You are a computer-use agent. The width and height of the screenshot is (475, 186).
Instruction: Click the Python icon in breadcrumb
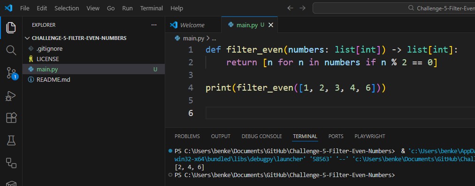177,39
